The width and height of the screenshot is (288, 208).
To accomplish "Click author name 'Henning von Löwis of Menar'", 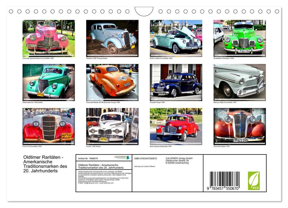I will 145,166.
